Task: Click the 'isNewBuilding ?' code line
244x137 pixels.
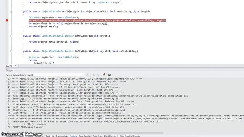Action: point(44,63)
